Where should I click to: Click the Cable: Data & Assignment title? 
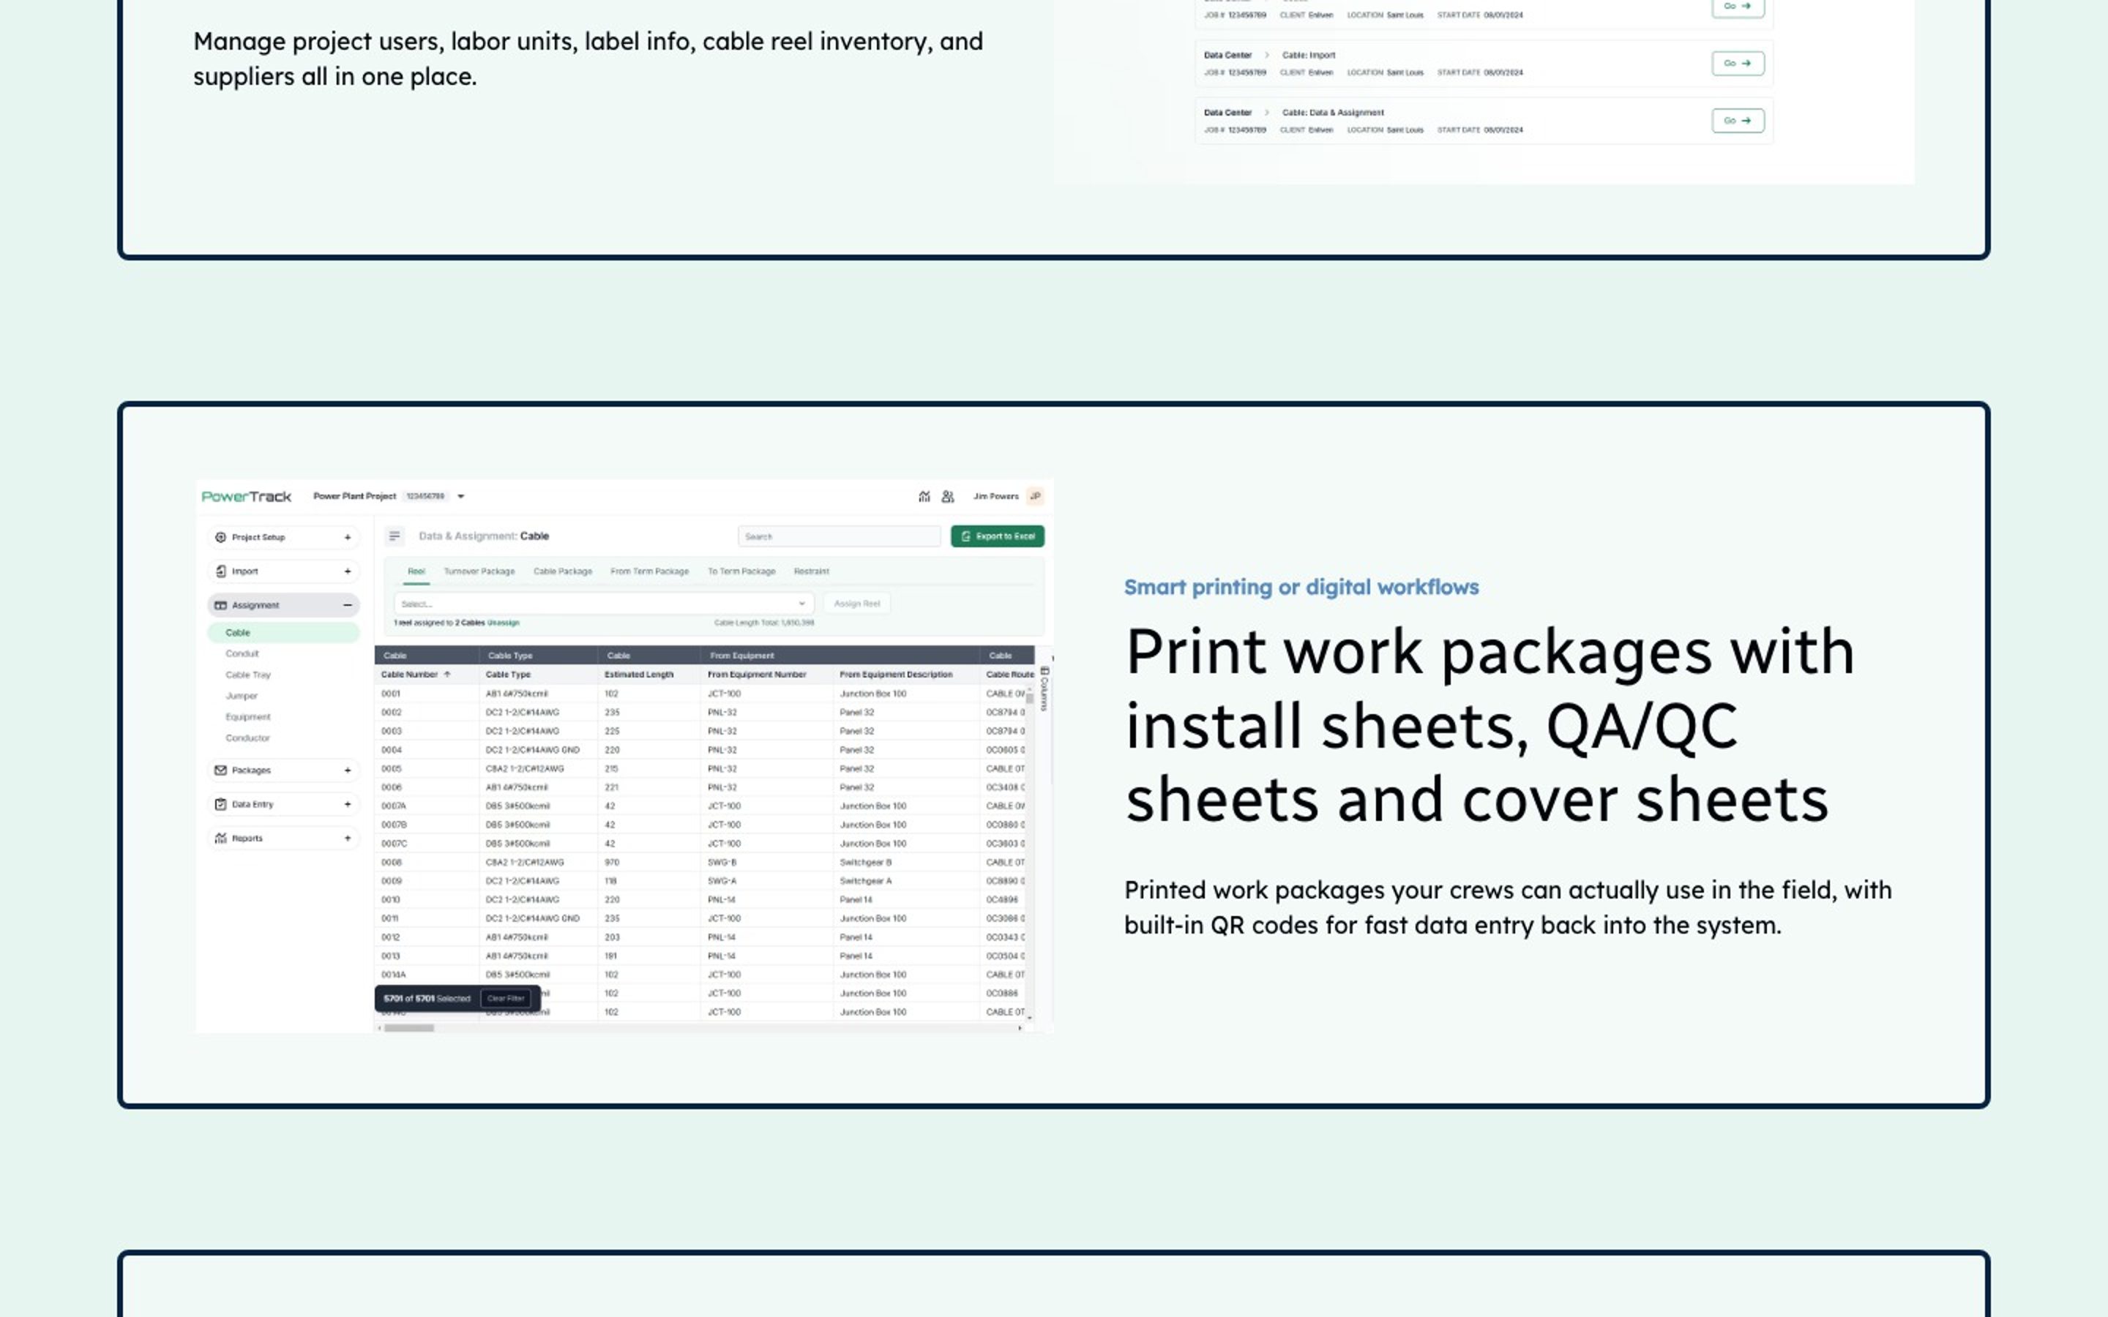click(1333, 113)
